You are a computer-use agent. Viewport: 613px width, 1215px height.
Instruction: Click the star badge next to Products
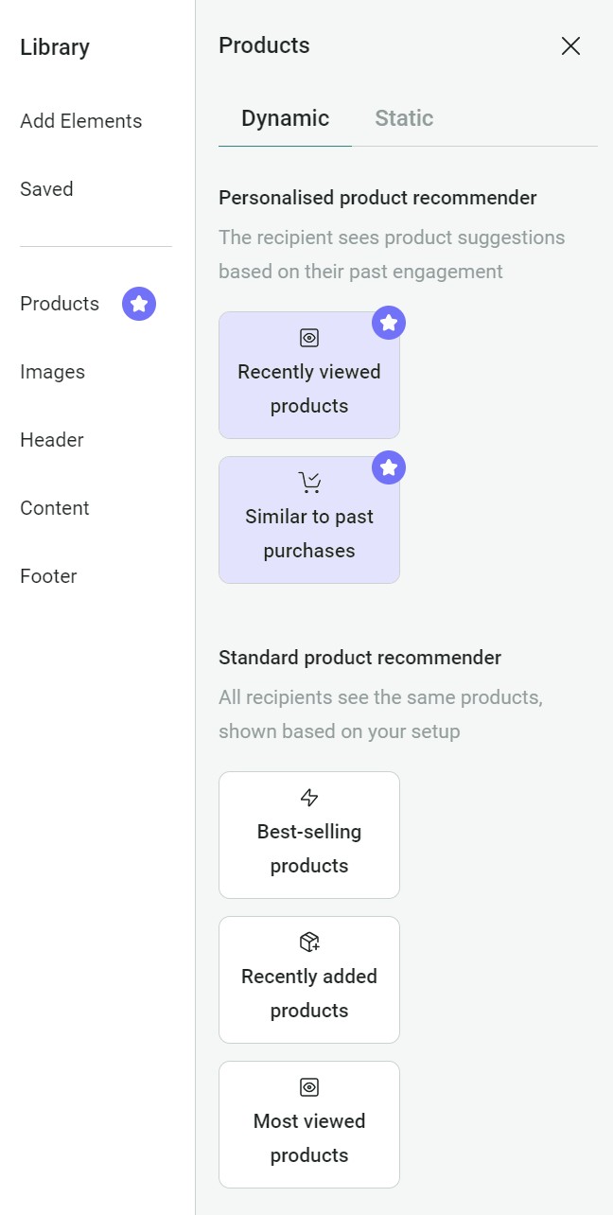[138, 303]
